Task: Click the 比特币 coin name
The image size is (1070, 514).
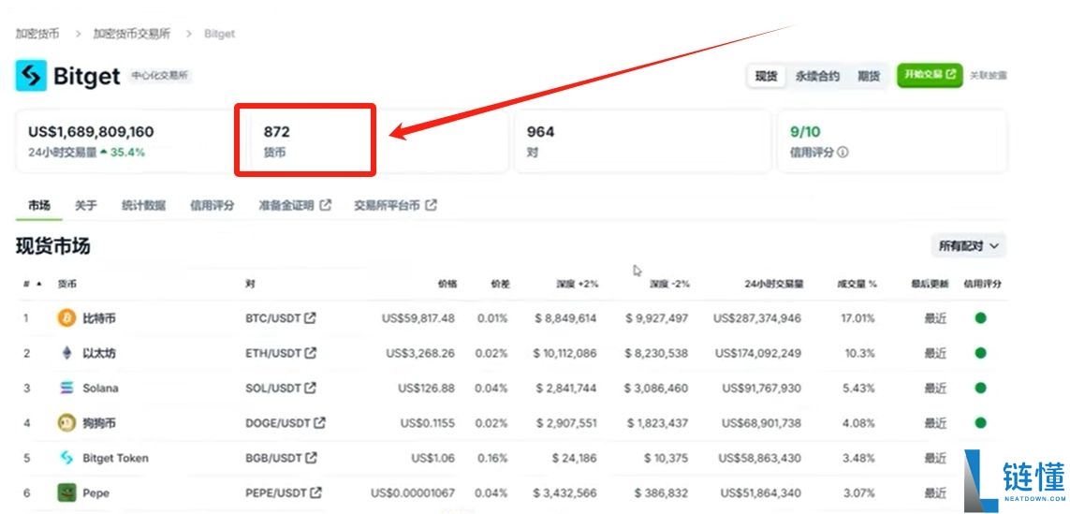Action: click(99, 318)
